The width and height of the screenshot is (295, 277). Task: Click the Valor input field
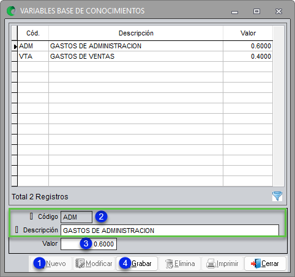point(89,244)
